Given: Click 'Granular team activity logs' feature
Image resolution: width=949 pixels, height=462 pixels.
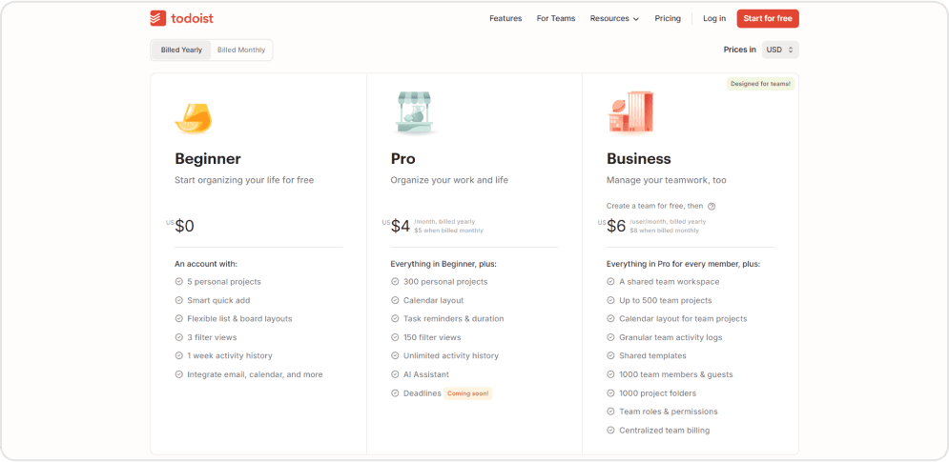Looking at the screenshot, I should click(670, 337).
